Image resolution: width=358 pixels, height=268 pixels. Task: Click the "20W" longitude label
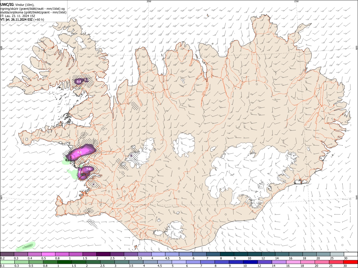149,1
